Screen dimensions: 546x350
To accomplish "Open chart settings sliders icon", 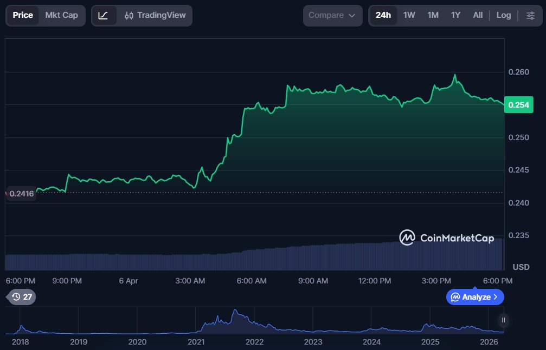I will [530, 16].
